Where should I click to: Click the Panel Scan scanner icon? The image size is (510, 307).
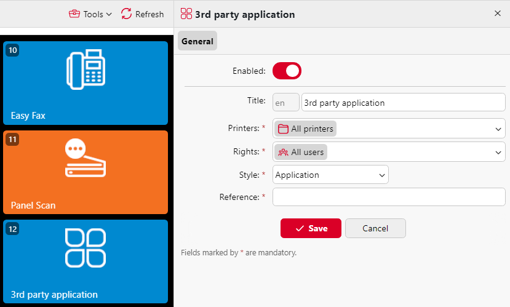[x=86, y=159]
